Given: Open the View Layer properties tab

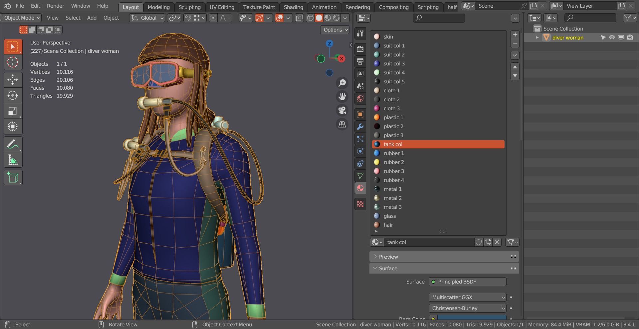Looking at the screenshot, I should pos(360,74).
